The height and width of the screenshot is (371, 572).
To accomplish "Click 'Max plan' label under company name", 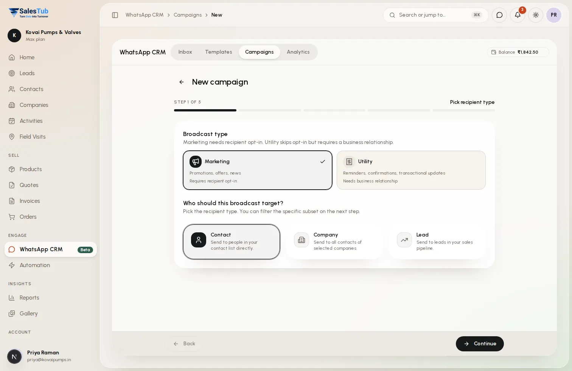I will click(x=35, y=39).
